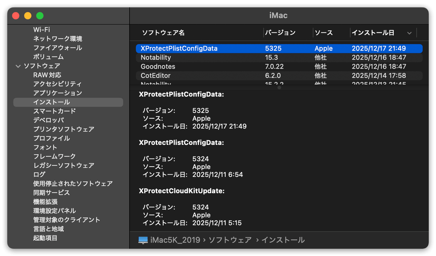
Task: Click the pane splitter handle dot
Action: click(x=279, y=88)
